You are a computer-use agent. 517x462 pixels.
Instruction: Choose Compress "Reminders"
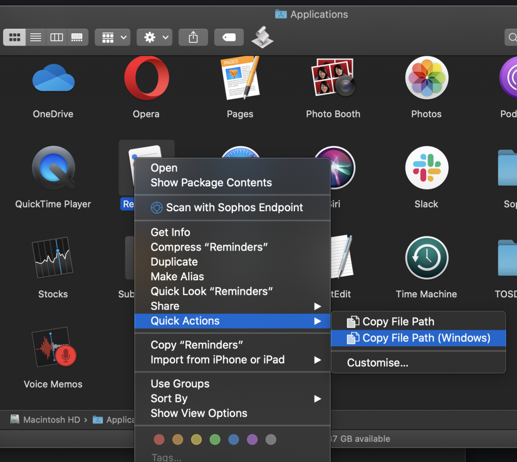tap(232, 247)
